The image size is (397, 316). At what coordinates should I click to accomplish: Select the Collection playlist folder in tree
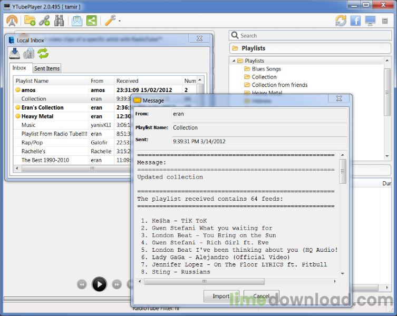260,77
